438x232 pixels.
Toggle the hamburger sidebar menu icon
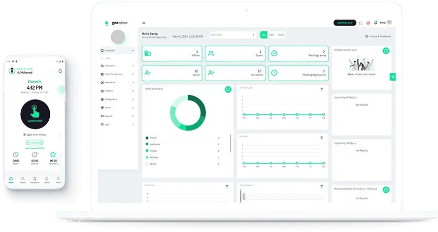click(x=144, y=23)
